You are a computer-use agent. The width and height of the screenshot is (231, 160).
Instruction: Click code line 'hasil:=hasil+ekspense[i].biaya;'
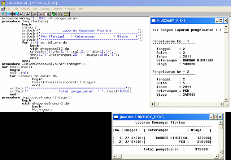(64, 82)
